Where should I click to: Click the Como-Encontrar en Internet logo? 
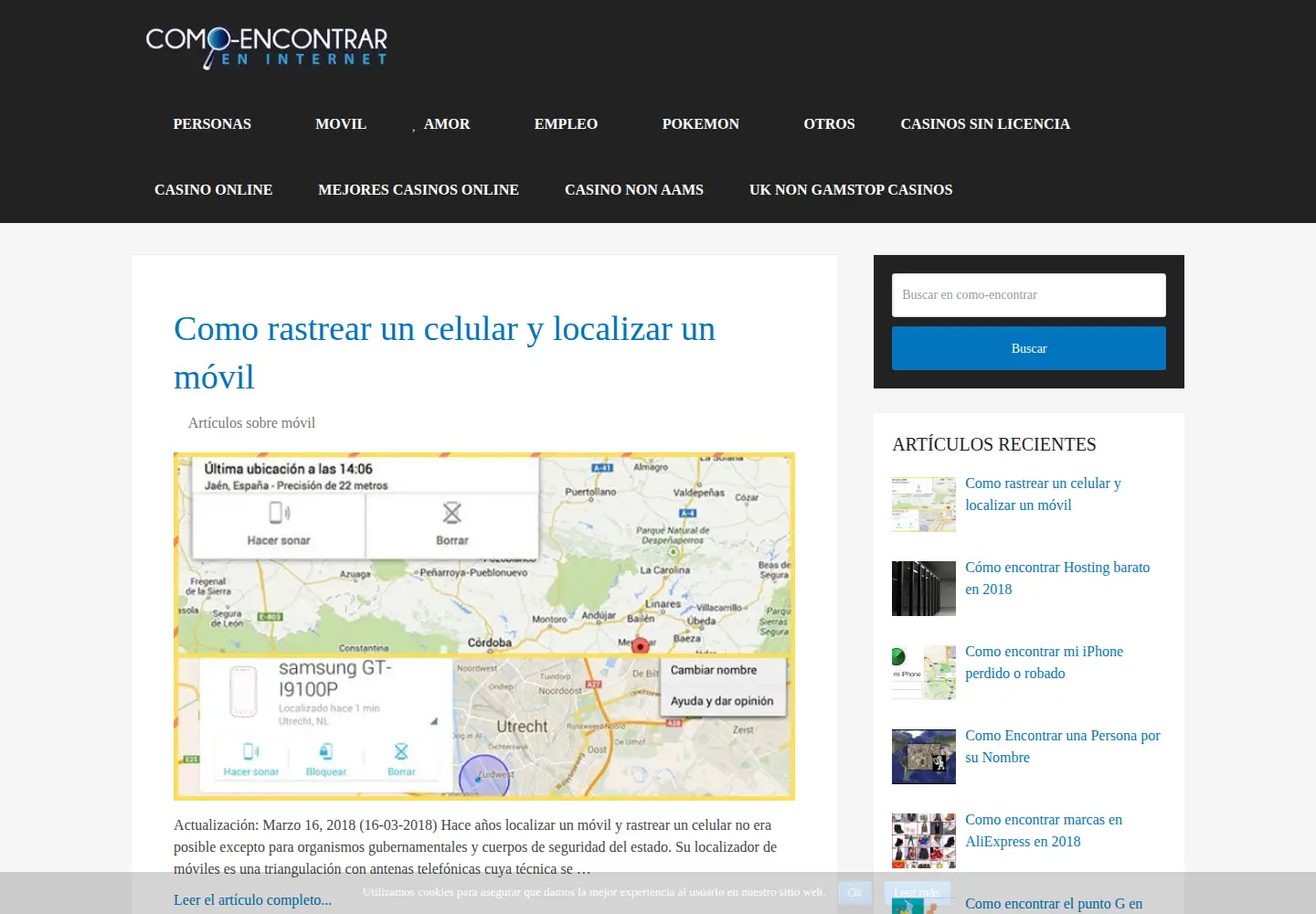[x=267, y=48]
